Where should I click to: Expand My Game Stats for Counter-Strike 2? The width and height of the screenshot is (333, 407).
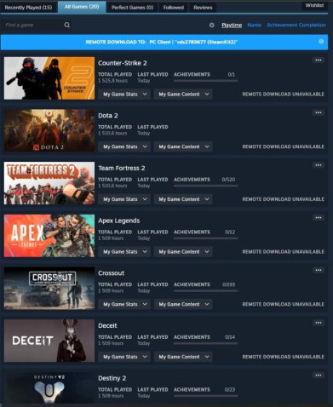click(124, 95)
